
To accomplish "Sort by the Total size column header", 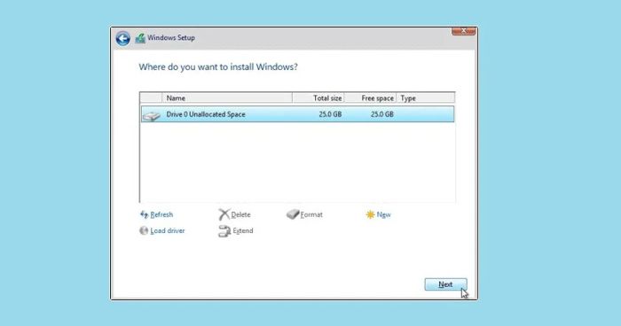I will pyautogui.click(x=318, y=97).
